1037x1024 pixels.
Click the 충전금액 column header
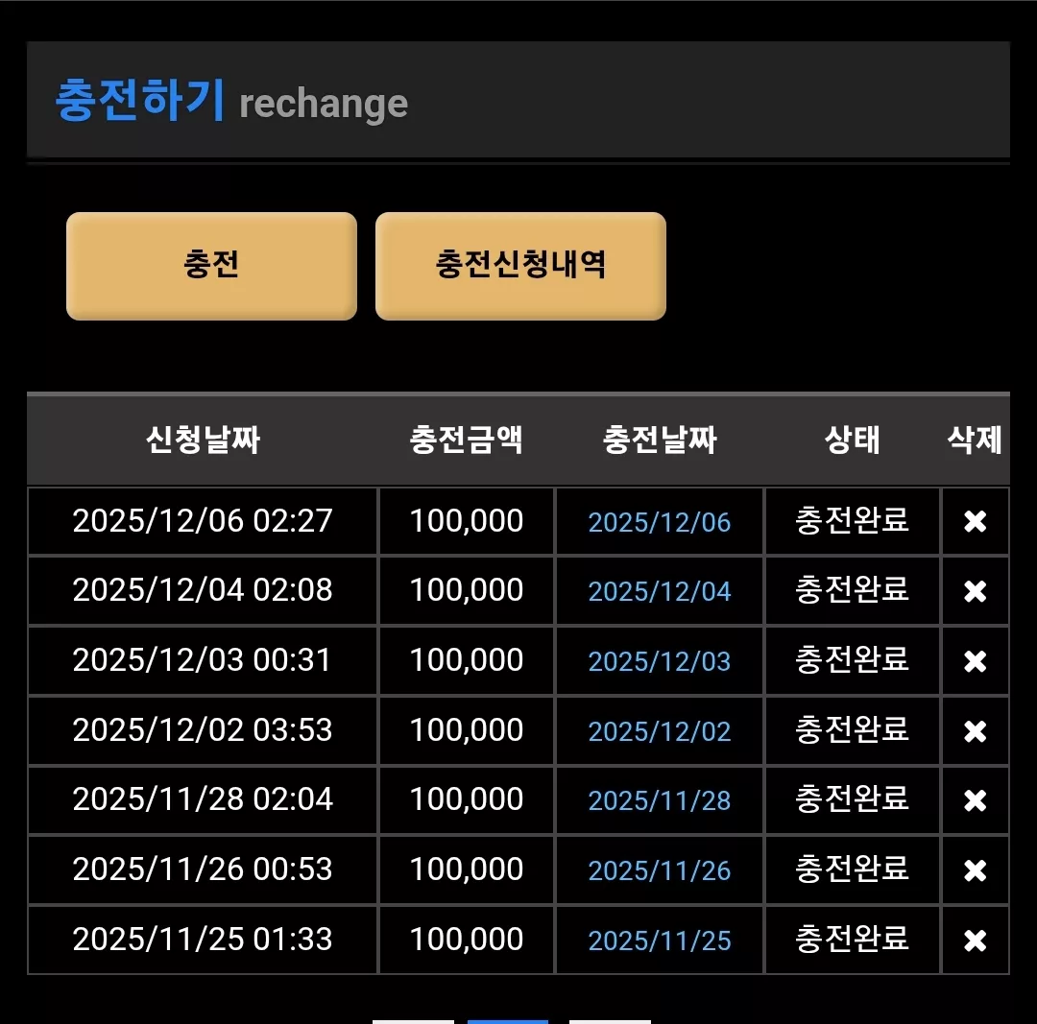point(467,440)
